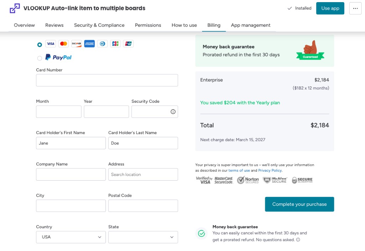Click the American Express card icon
This screenshot has width=365, height=251.
click(89, 44)
